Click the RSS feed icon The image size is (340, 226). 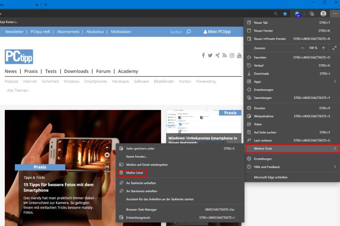click(225, 55)
